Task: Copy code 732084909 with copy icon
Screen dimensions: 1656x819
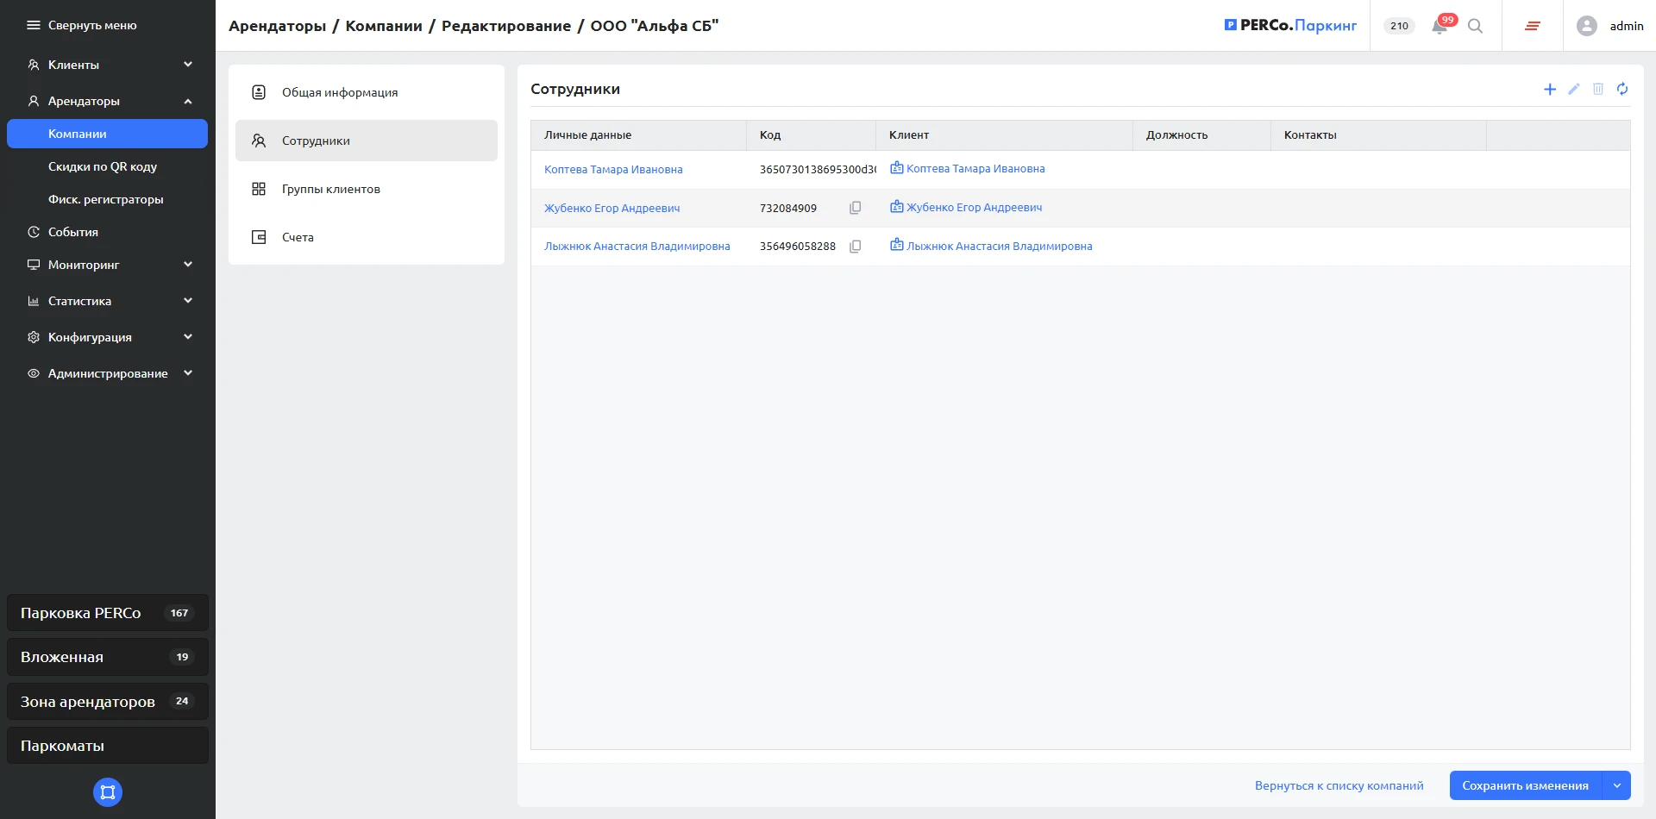Action: (x=856, y=208)
